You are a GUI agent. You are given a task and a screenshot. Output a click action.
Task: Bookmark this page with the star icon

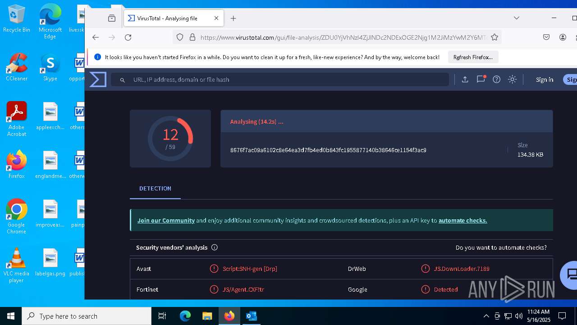pyautogui.click(x=495, y=37)
